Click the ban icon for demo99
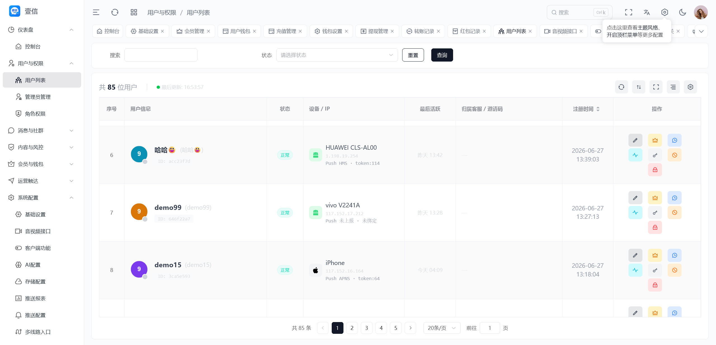 [x=675, y=213]
